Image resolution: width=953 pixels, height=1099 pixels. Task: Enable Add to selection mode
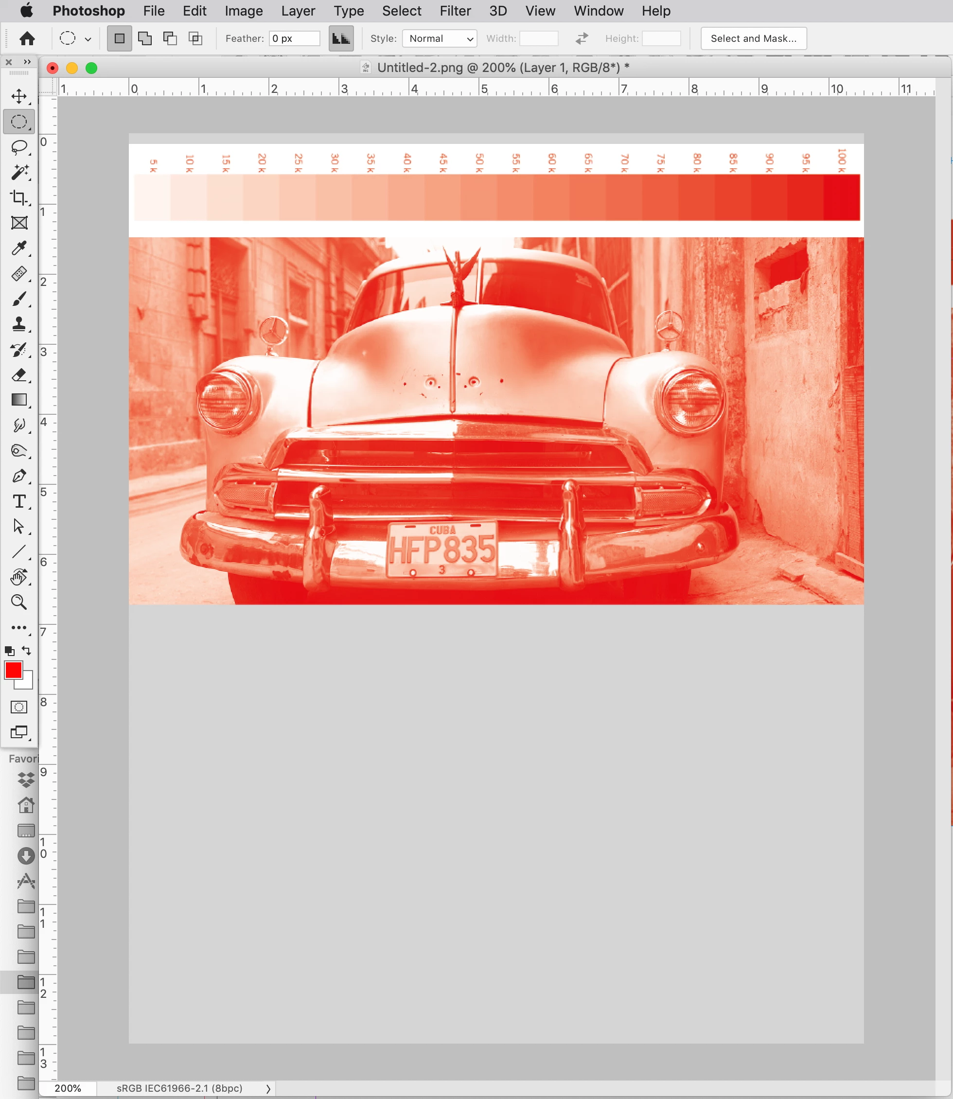point(145,38)
